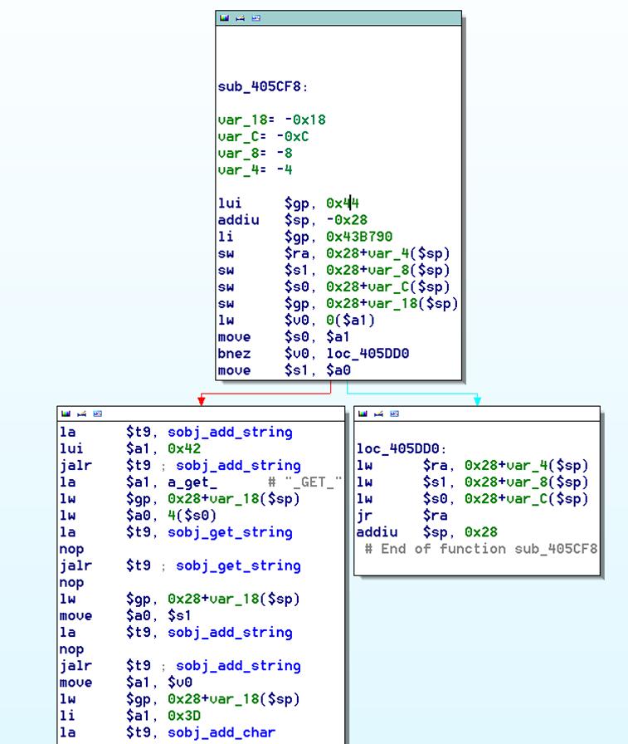This screenshot has width=628, height=744.
Task: Click the var_4= -4 definition
Action: 255,170
